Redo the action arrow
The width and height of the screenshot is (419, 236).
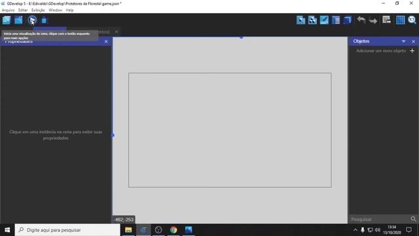tap(373, 20)
